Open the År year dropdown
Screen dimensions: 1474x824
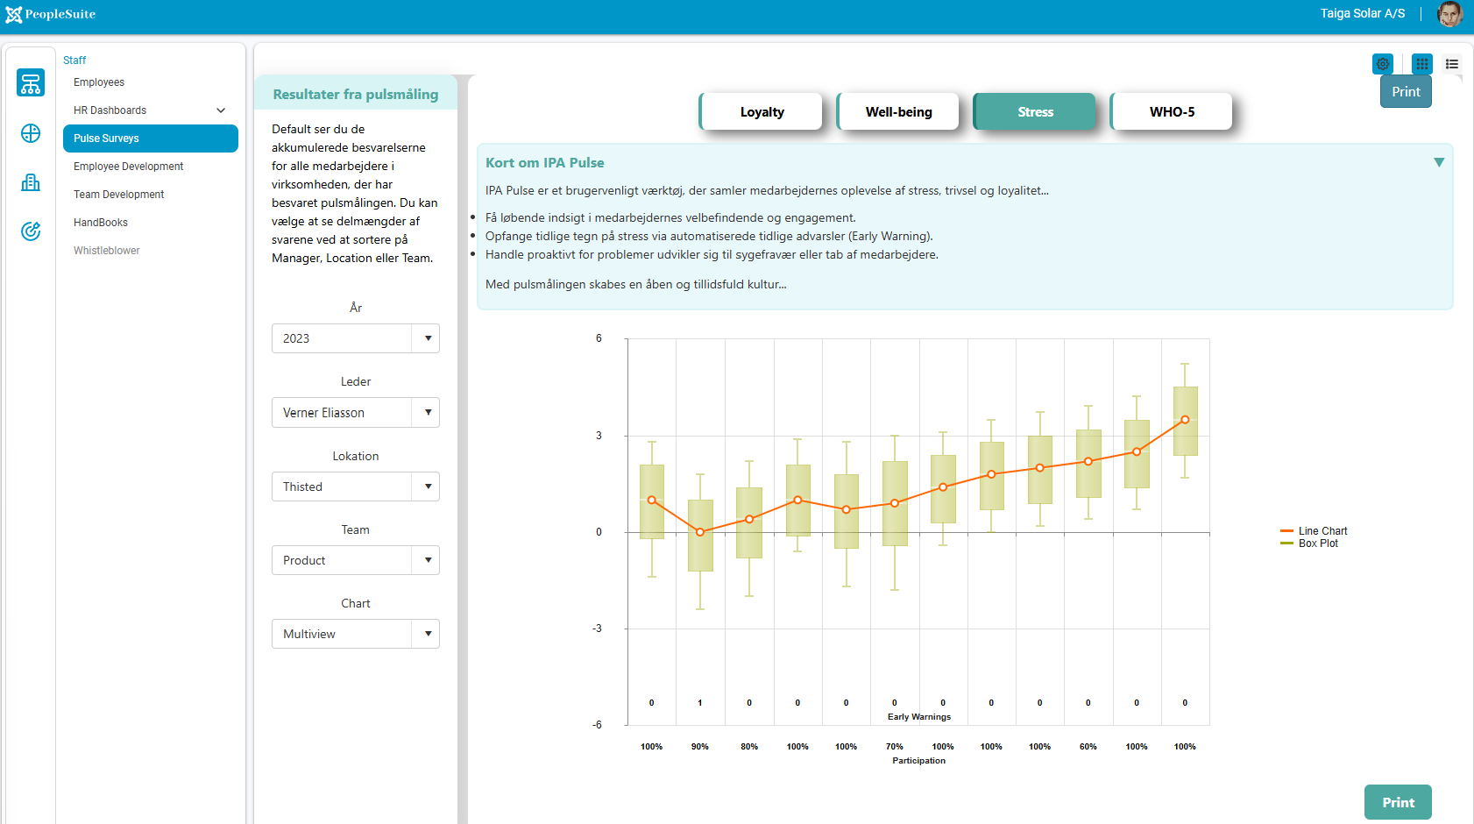355,338
